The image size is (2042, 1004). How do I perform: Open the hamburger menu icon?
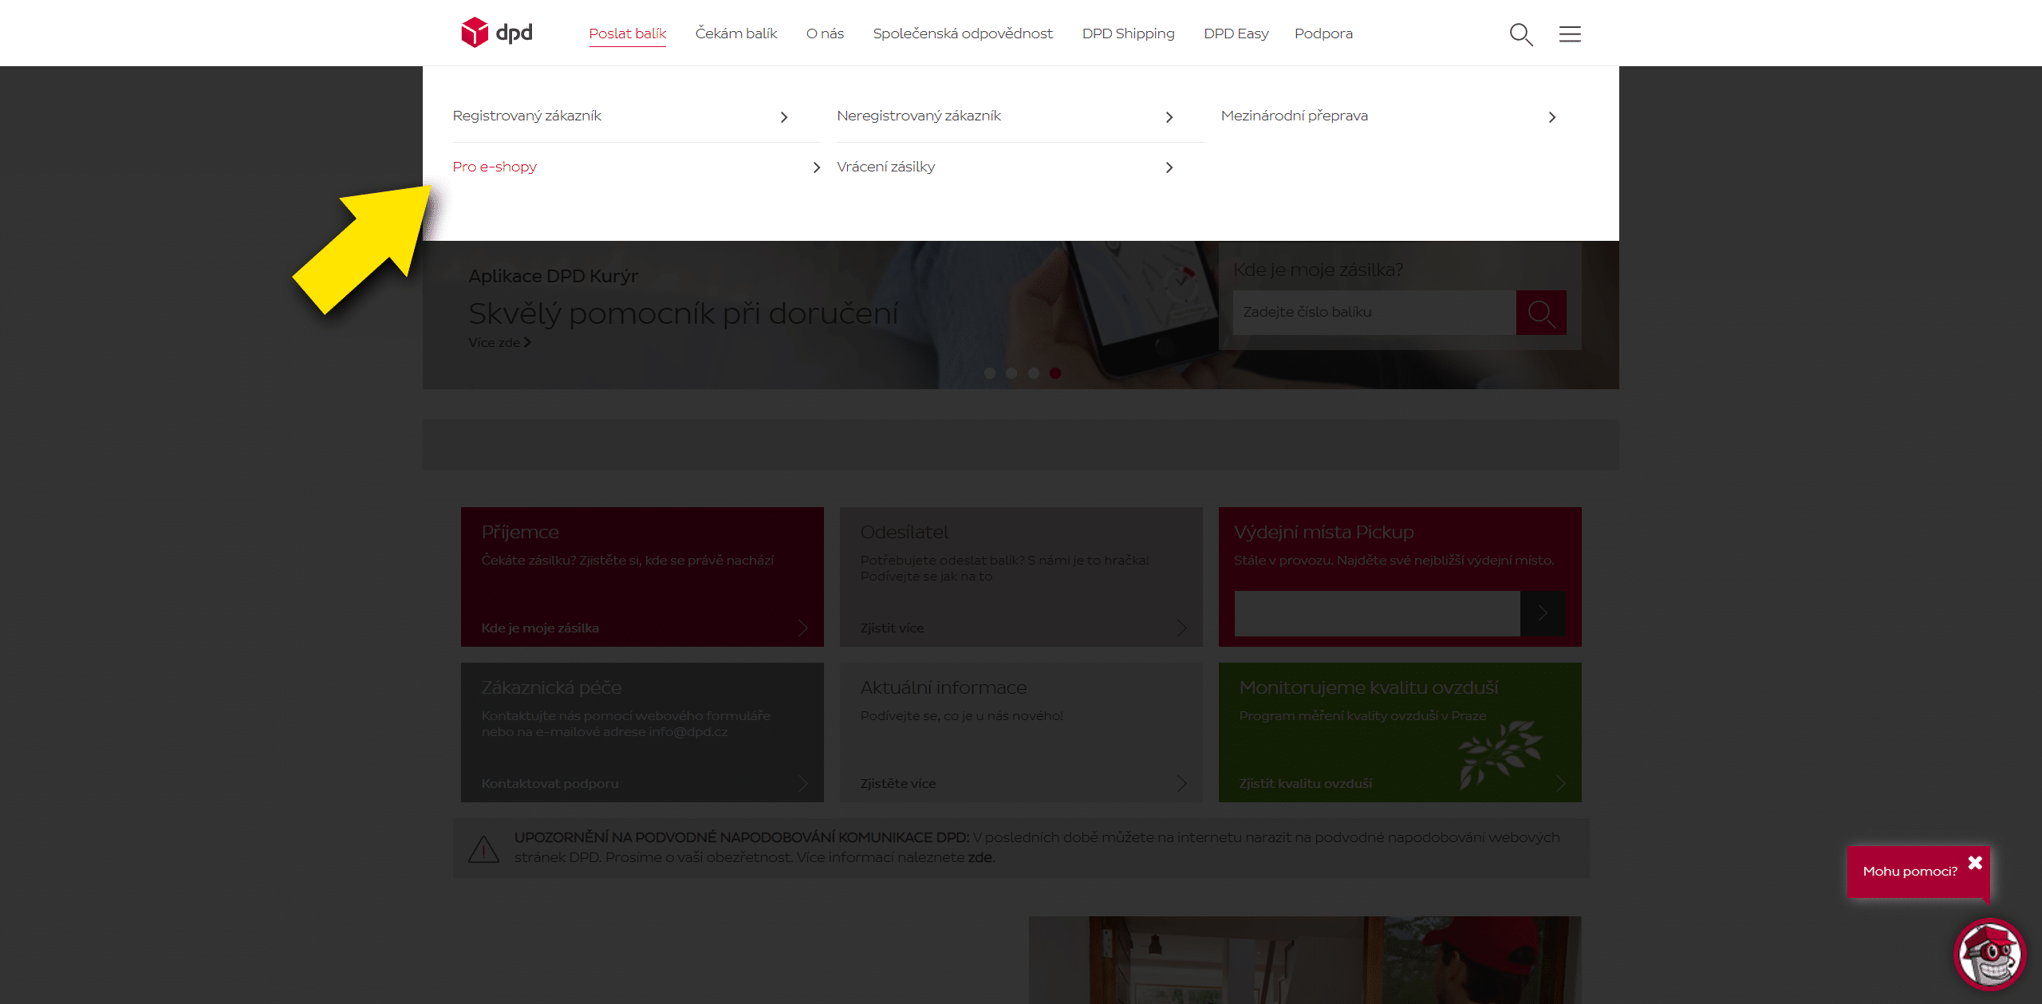click(1569, 34)
